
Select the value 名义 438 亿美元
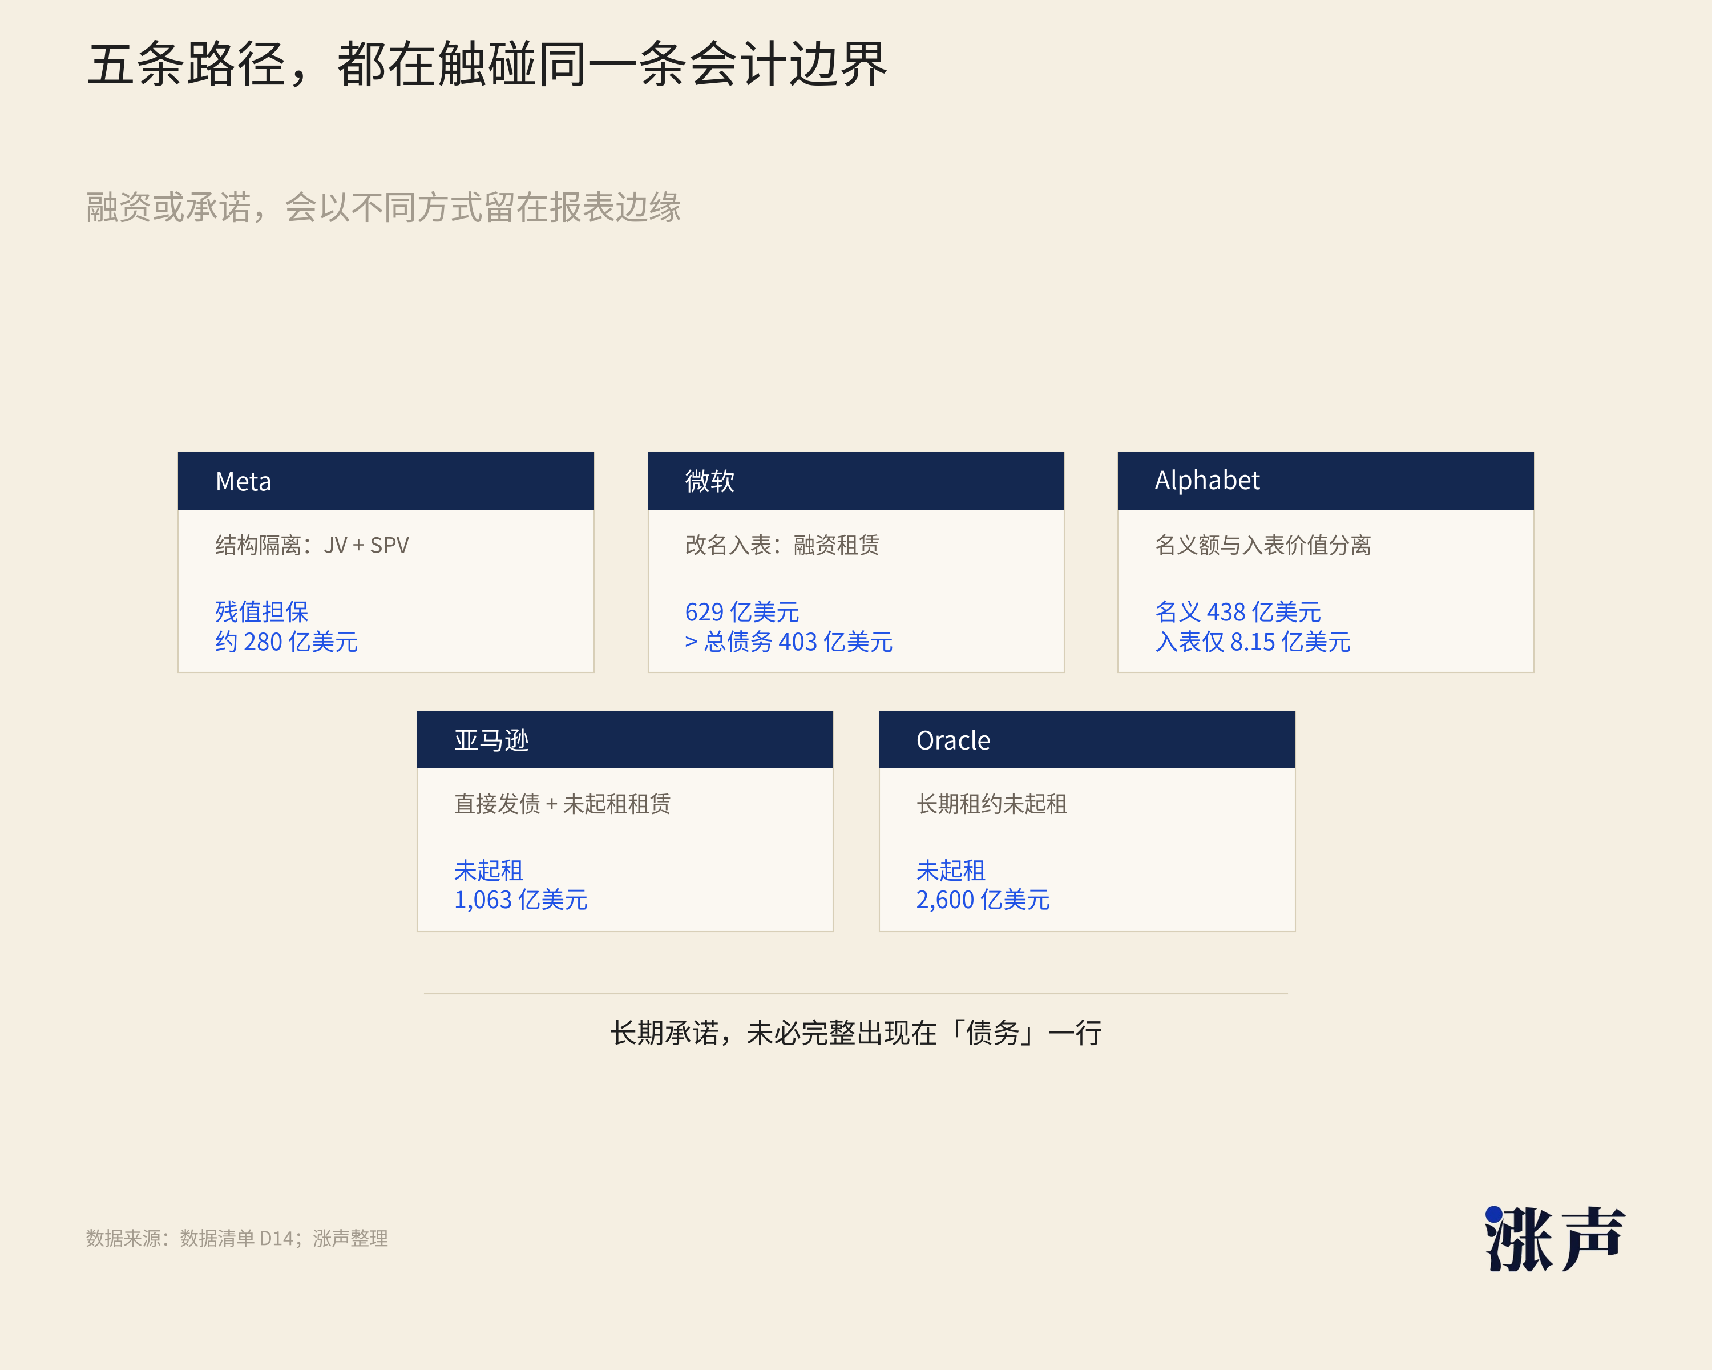(1238, 611)
